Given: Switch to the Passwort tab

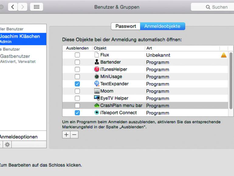Looking at the screenshot, I should [126, 26].
